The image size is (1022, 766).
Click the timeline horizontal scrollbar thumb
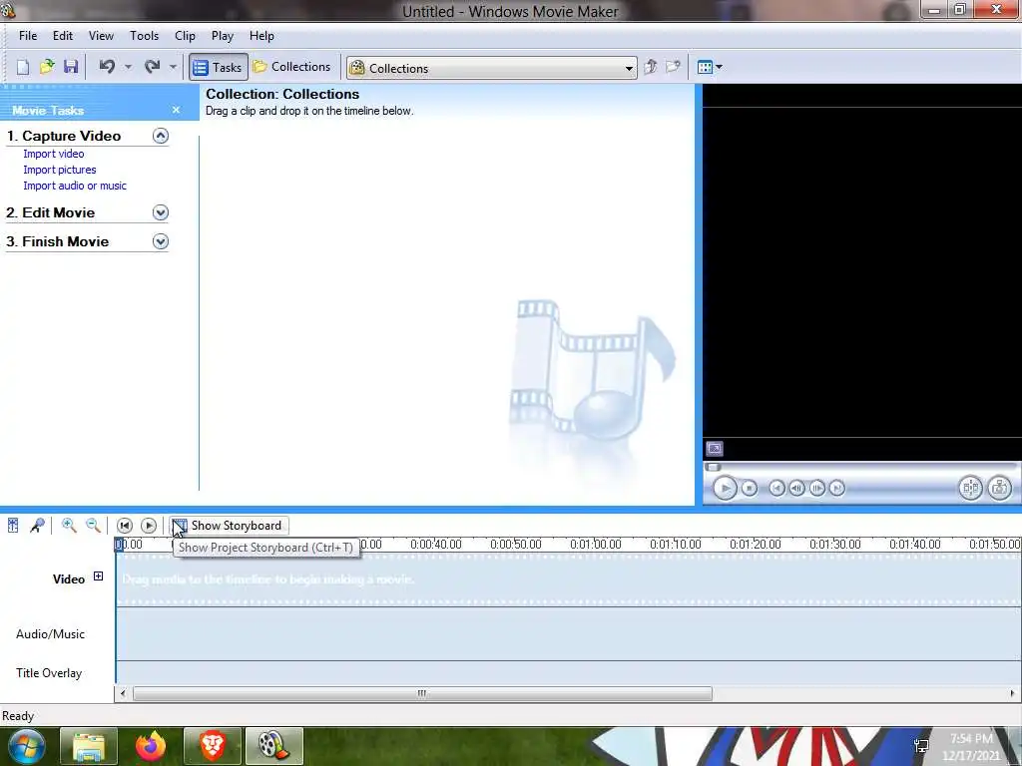tap(422, 694)
